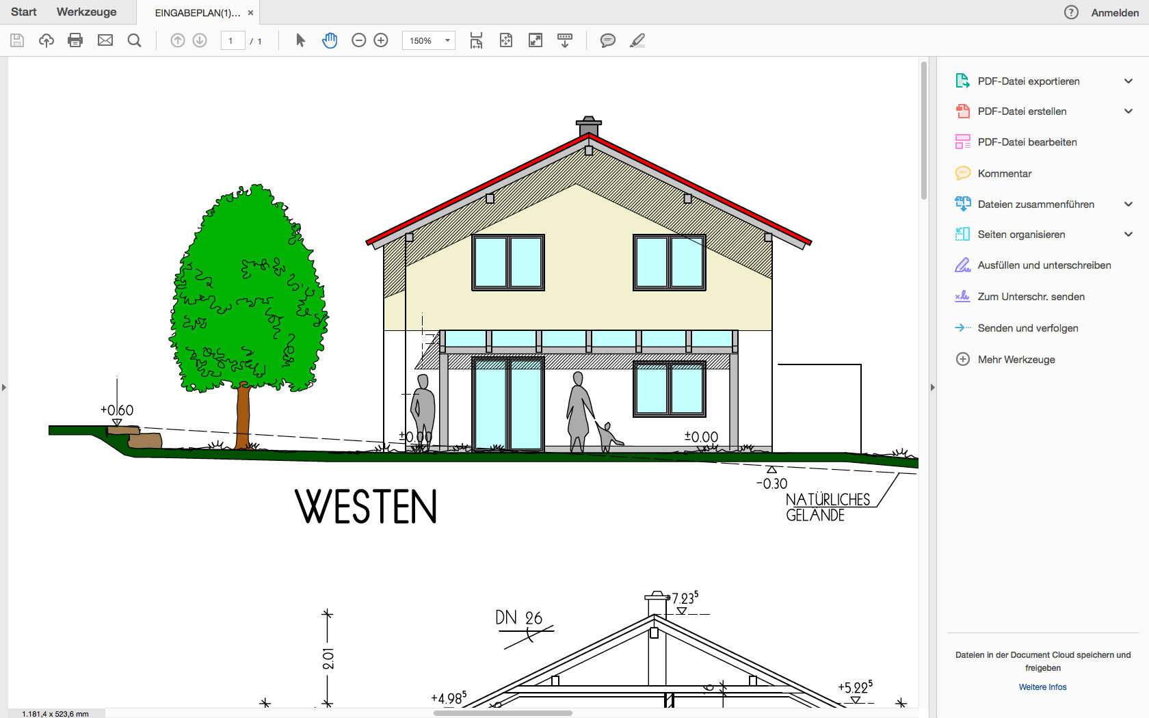Collapse the right tools panel arrow
This screenshot has width=1149, height=718.
click(x=932, y=387)
